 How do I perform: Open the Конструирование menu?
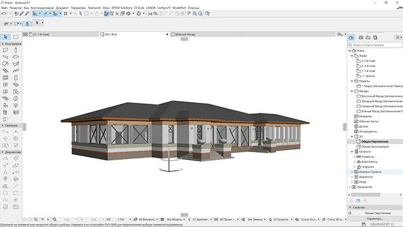(x=43, y=7)
